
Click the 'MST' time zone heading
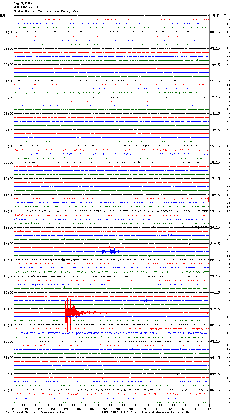coord(3,15)
